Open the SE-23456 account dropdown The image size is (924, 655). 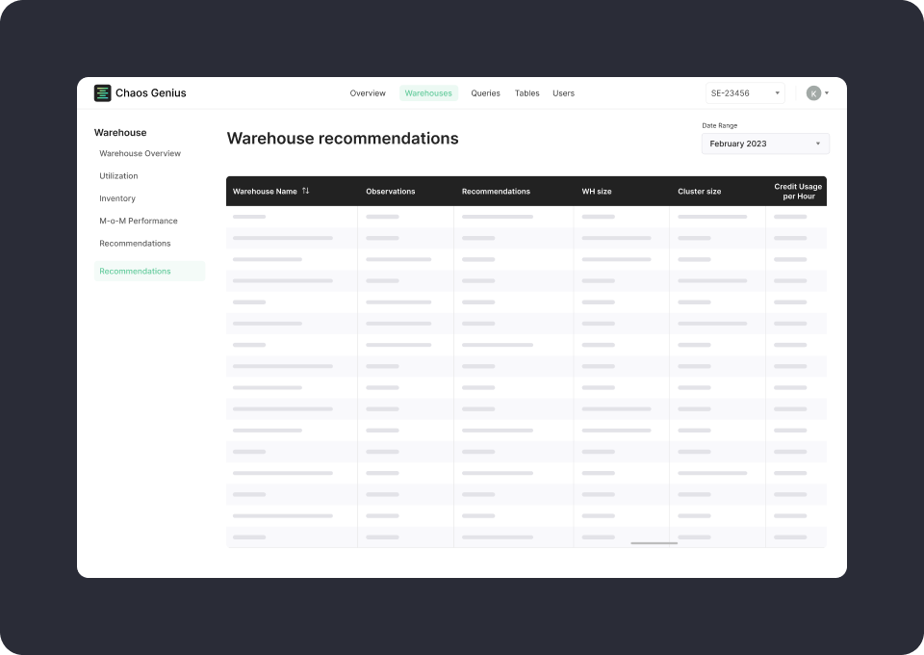pyautogui.click(x=744, y=92)
